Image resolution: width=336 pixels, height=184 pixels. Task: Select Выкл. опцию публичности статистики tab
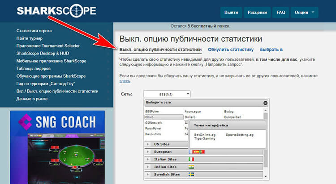tap(160, 50)
